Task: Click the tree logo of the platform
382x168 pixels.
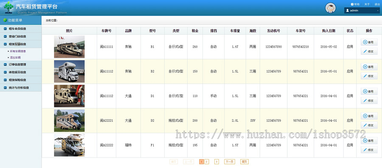Action: [x=9, y=7]
